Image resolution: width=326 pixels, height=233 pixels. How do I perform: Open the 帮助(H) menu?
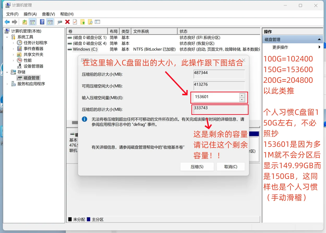click(67, 14)
